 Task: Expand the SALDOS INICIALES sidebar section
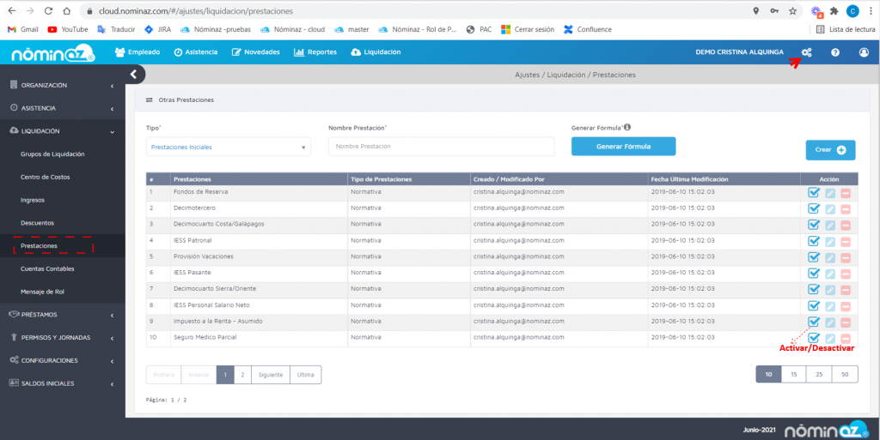click(62, 383)
